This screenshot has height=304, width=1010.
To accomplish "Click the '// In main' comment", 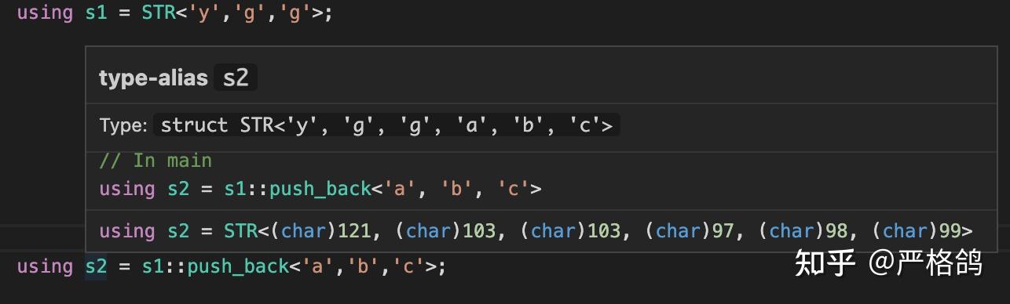I will tap(156, 161).
